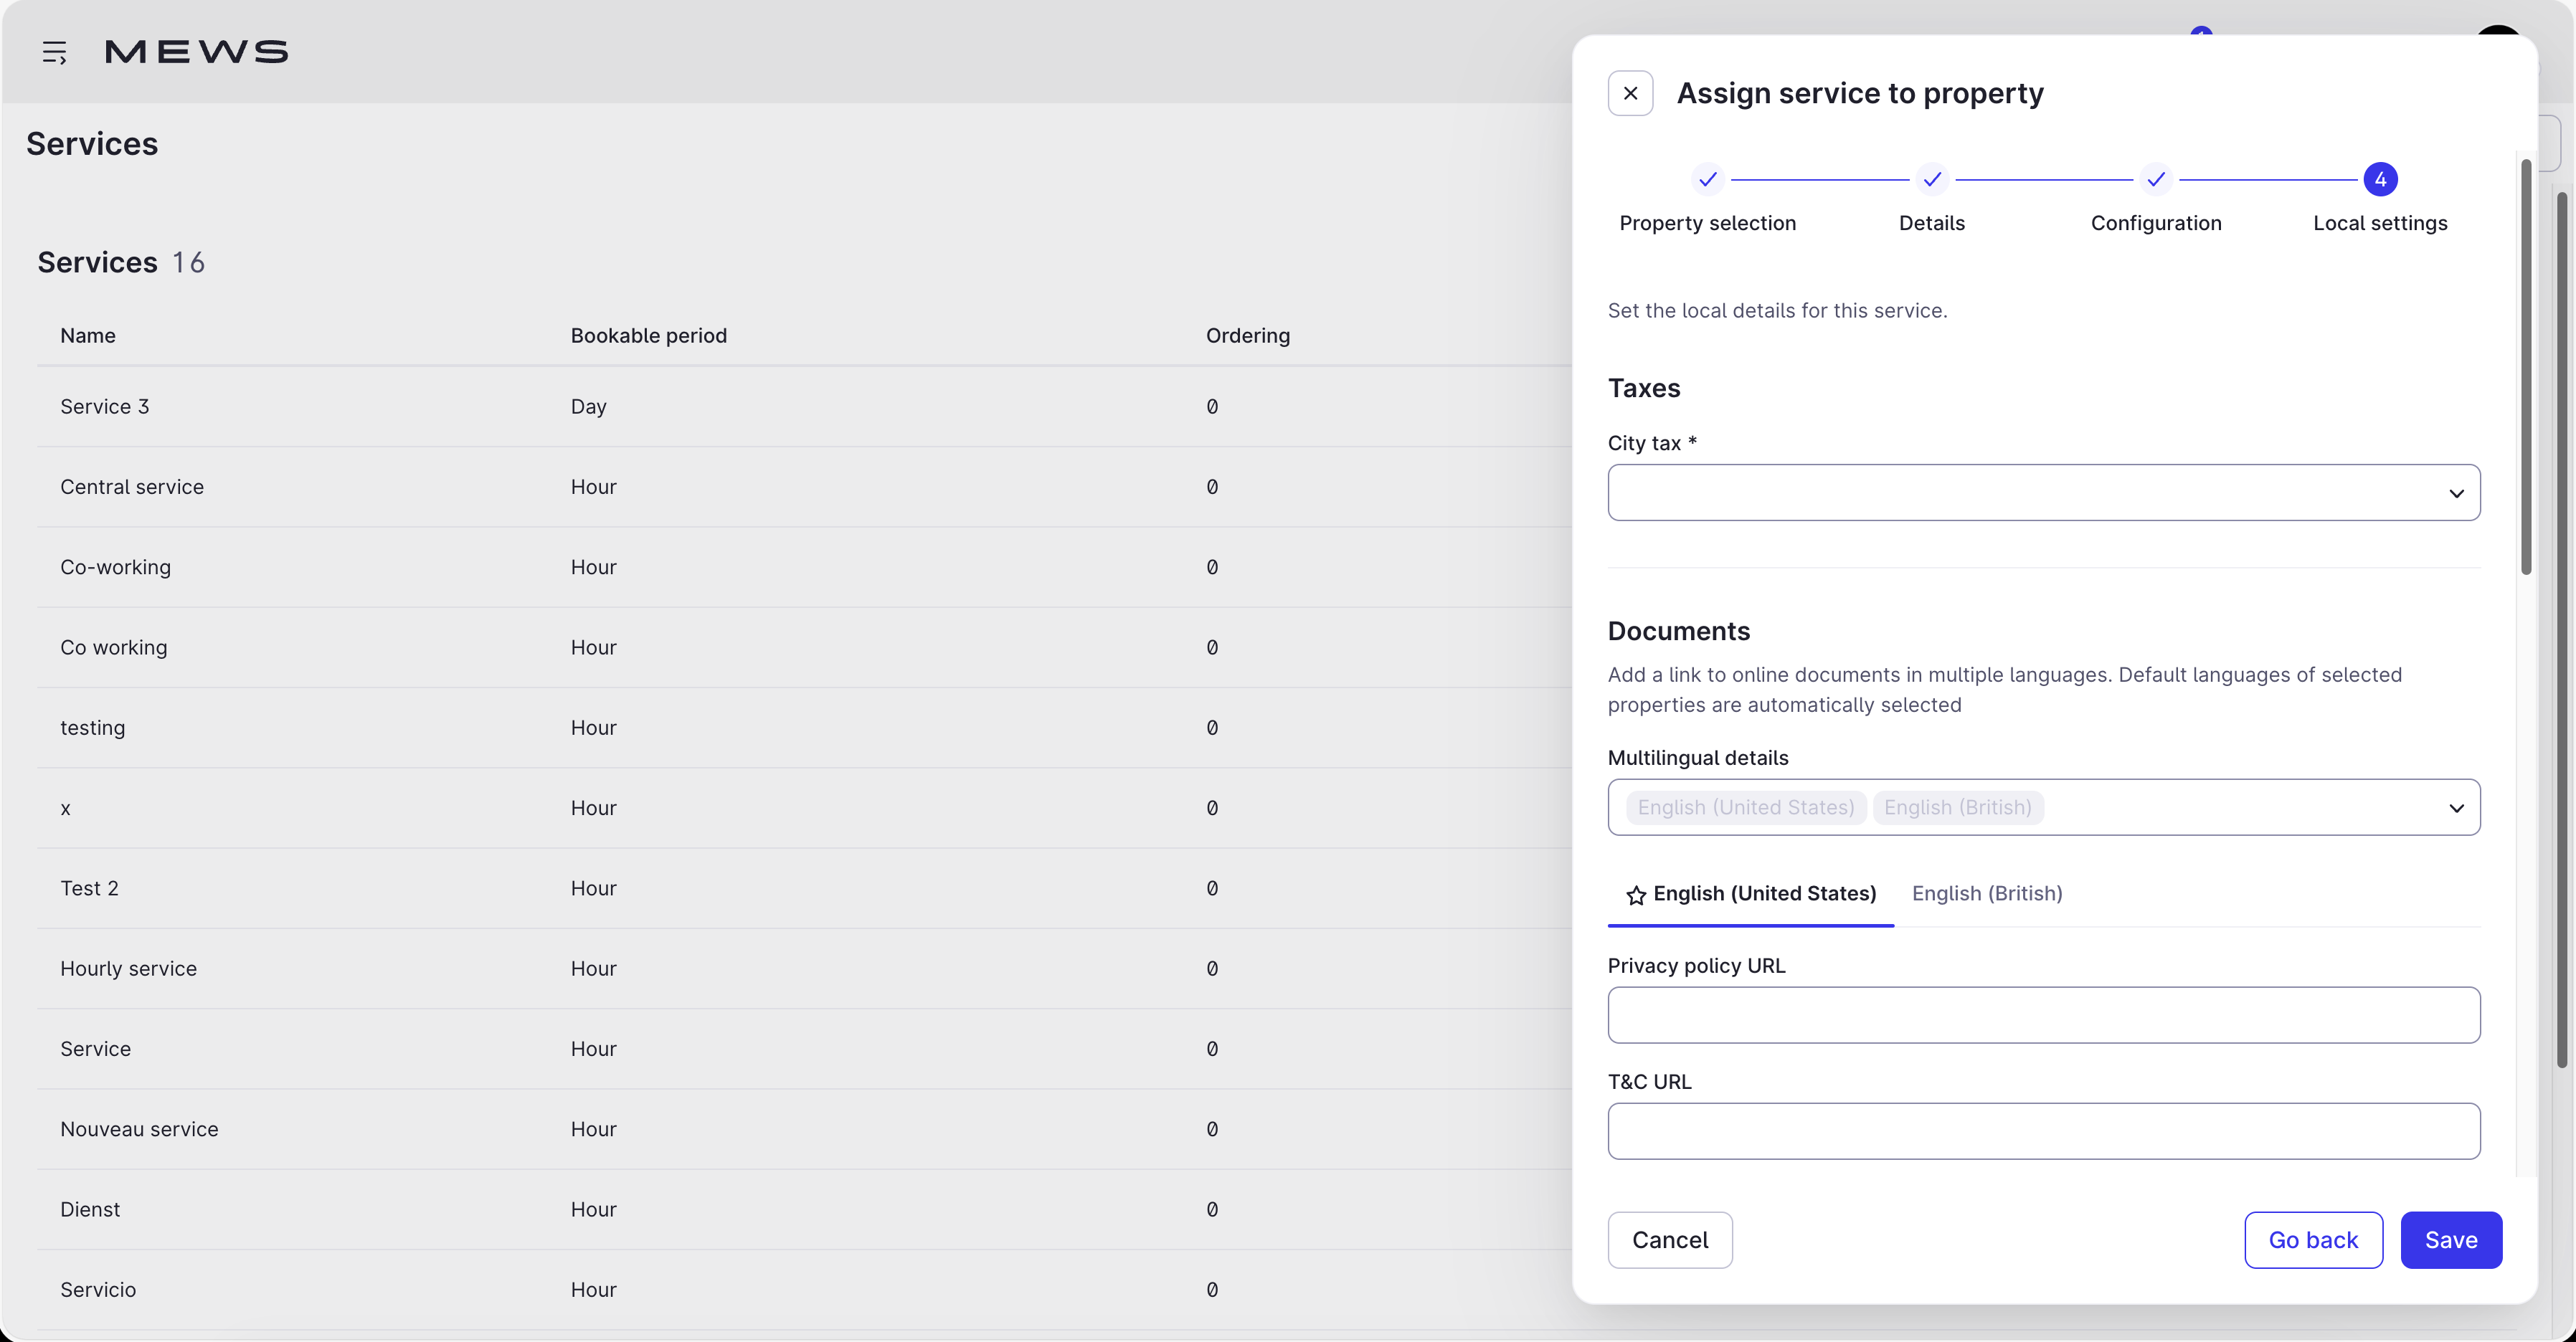Switch to English (British) tab
Screen dimensions: 2576x1342
1986,893
